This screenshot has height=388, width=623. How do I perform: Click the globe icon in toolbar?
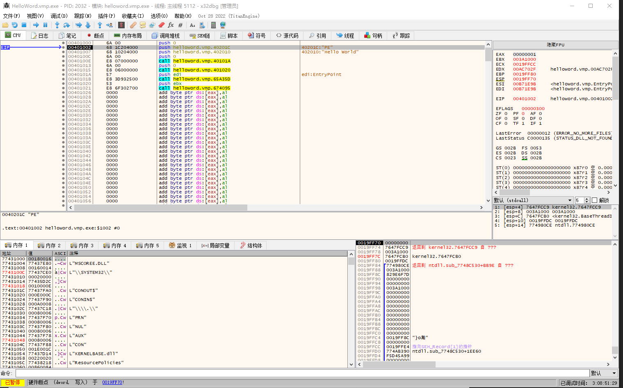coord(223,25)
